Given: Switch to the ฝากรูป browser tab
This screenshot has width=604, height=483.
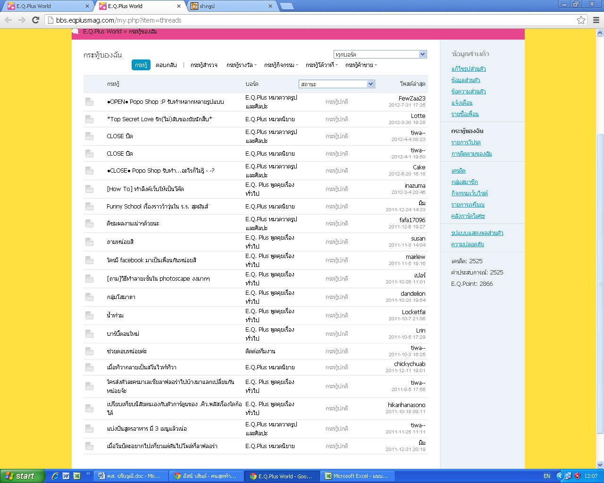Looking at the screenshot, I should (231, 6).
